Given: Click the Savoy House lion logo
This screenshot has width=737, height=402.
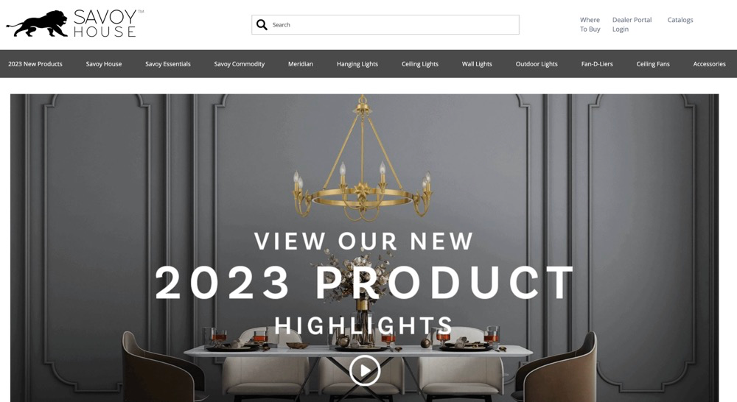Looking at the screenshot, I should tap(75, 24).
